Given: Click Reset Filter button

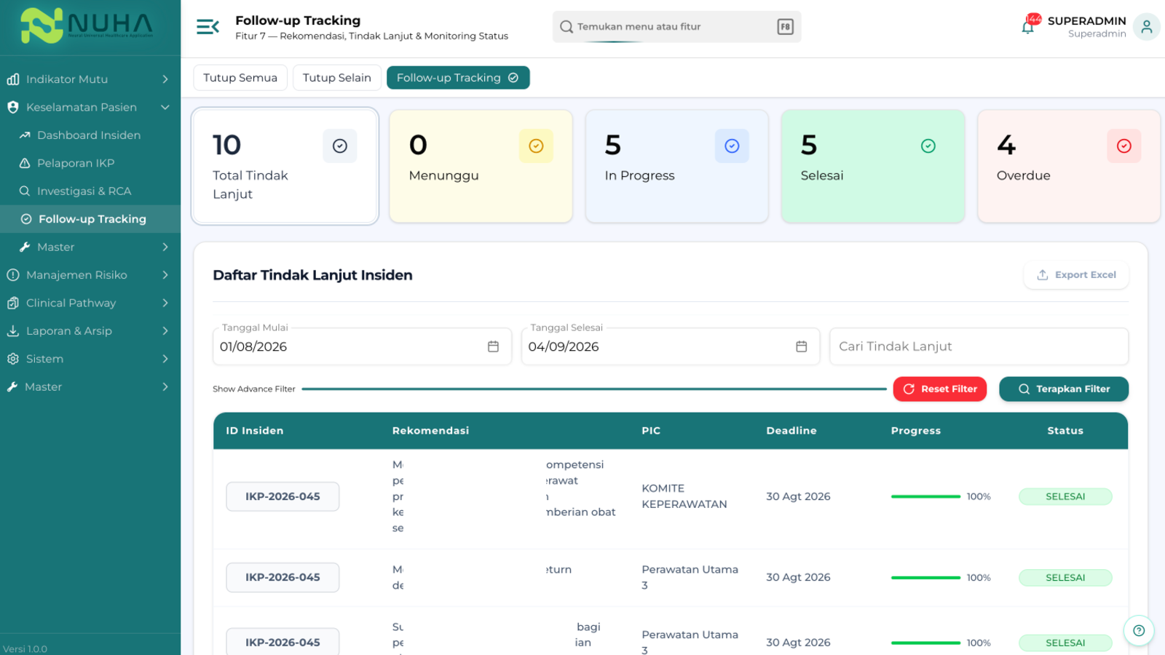Looking at the screenshot, I should point(940,389).
